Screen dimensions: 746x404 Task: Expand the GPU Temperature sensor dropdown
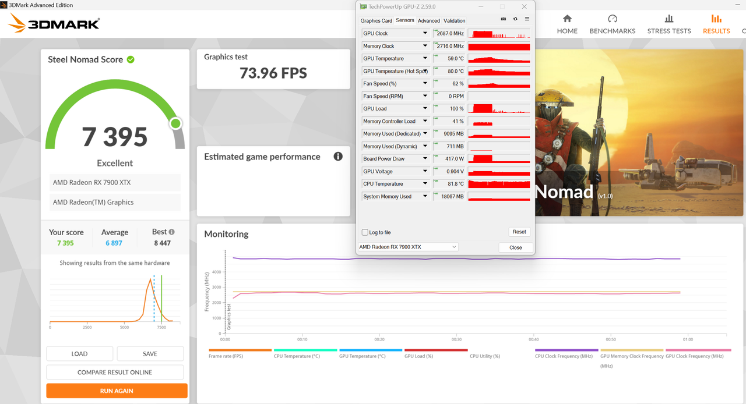coord(425,59)
